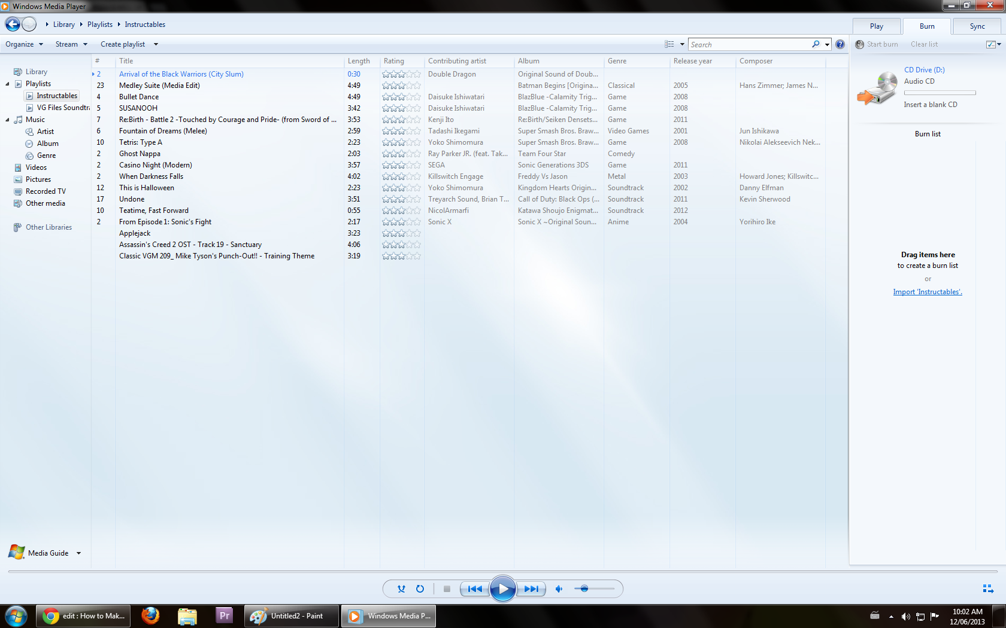Switch to Now Playing view icon
Screen dimensions: 1006x628
click(988, 589)
